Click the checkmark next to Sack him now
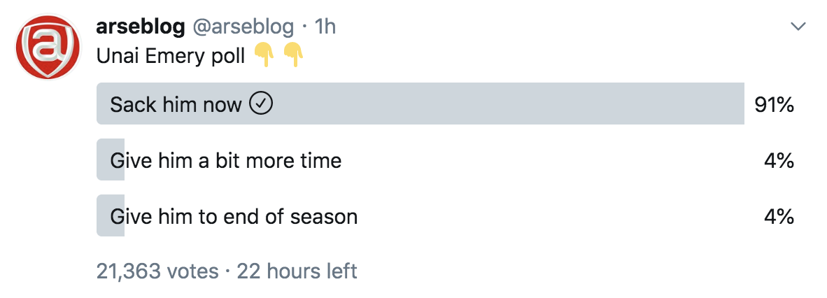The height and width of the screenshot is (298, 827). pos(260,104)
